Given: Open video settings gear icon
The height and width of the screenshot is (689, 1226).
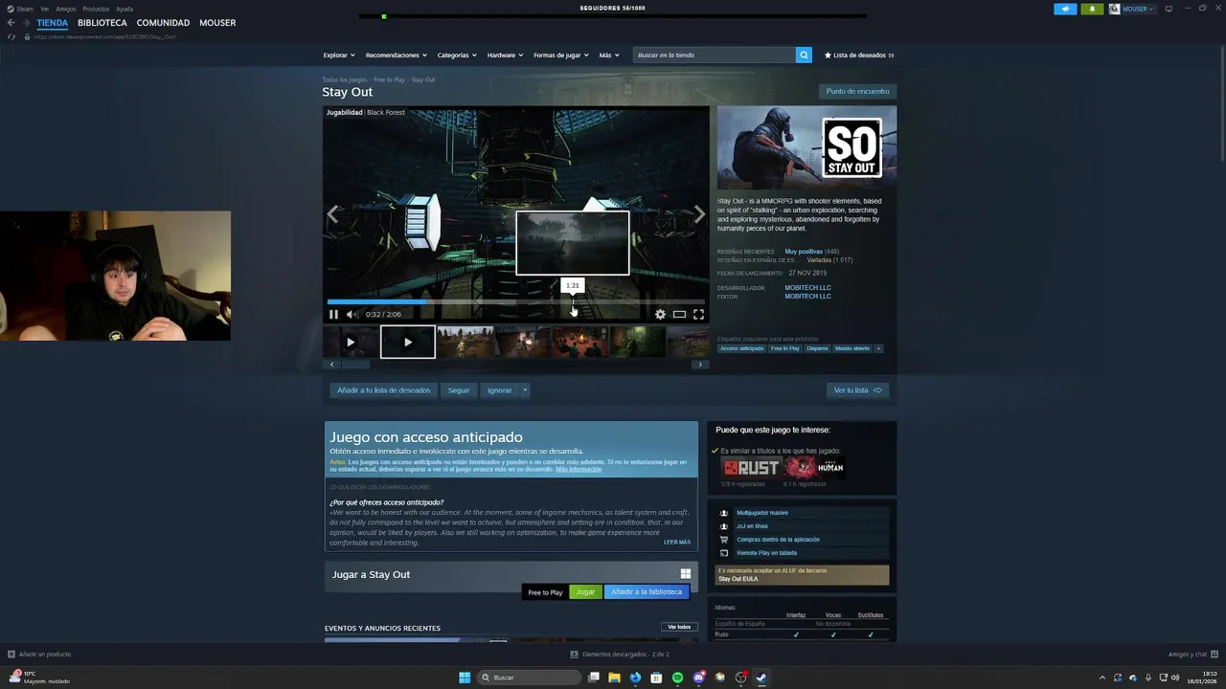Looking at the screenshot, I should (x=660, y=314).
